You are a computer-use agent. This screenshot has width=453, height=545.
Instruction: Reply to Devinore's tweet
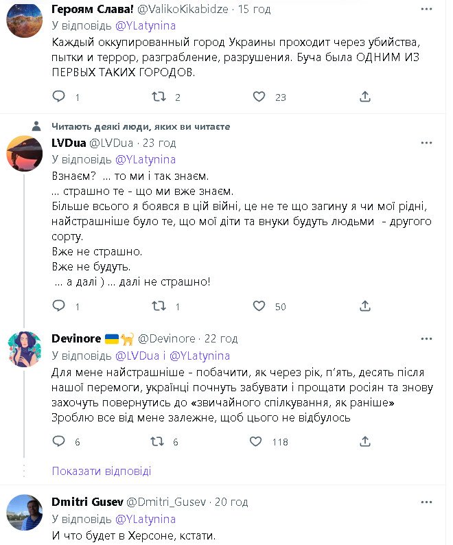(x=59, y=442)
